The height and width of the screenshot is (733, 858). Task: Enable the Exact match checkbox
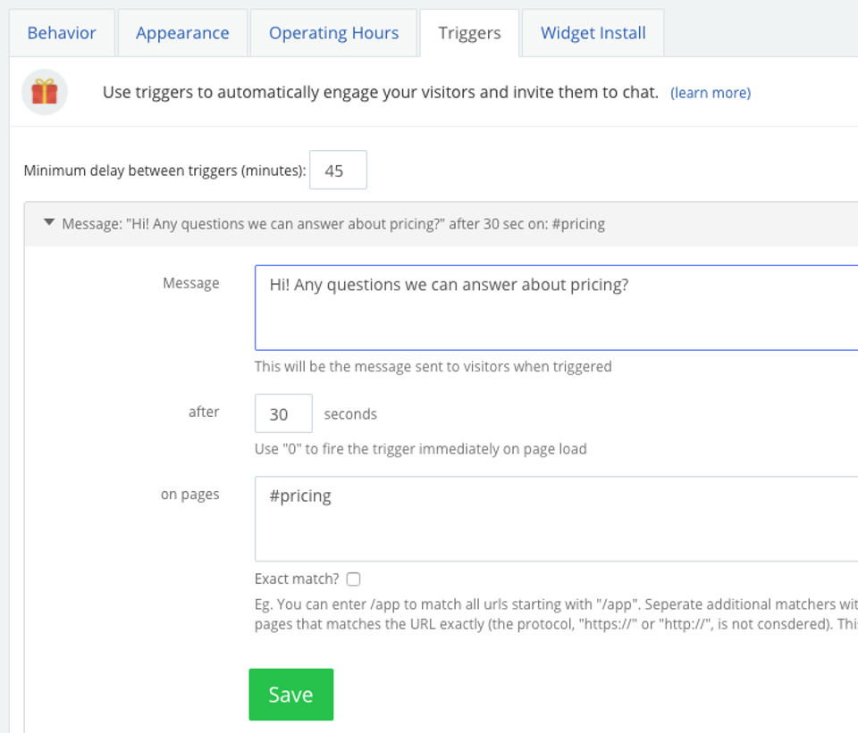354,579
